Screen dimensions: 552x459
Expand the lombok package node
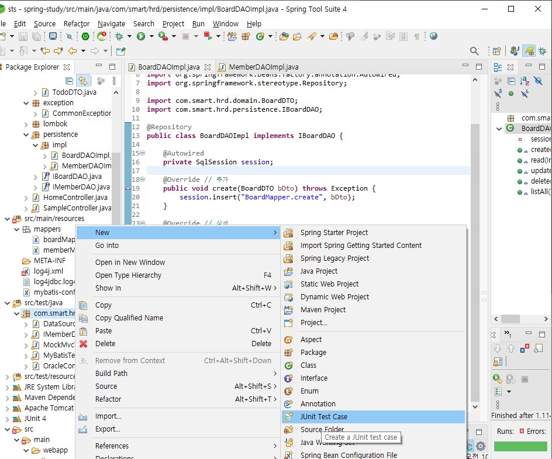click(26, 125)
